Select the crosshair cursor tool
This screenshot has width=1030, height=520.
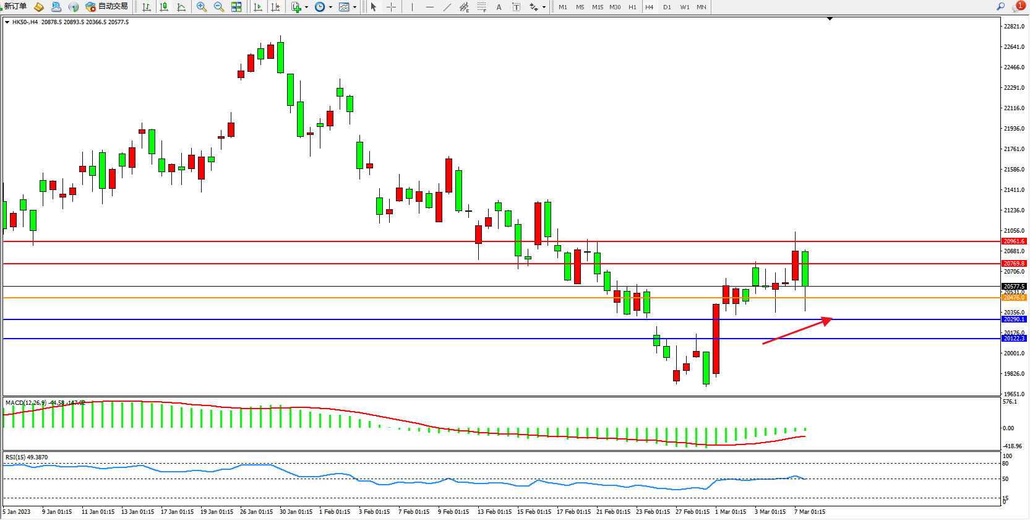tap(391, 7)
